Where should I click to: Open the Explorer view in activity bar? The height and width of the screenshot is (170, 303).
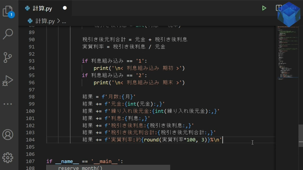8,11
